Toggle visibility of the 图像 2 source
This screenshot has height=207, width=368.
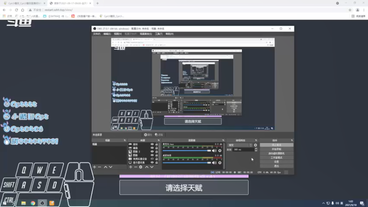pyautogui.click(x=152, y=152)
